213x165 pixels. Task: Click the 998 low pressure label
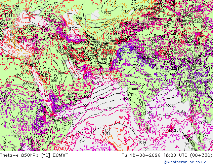[104, 59]
